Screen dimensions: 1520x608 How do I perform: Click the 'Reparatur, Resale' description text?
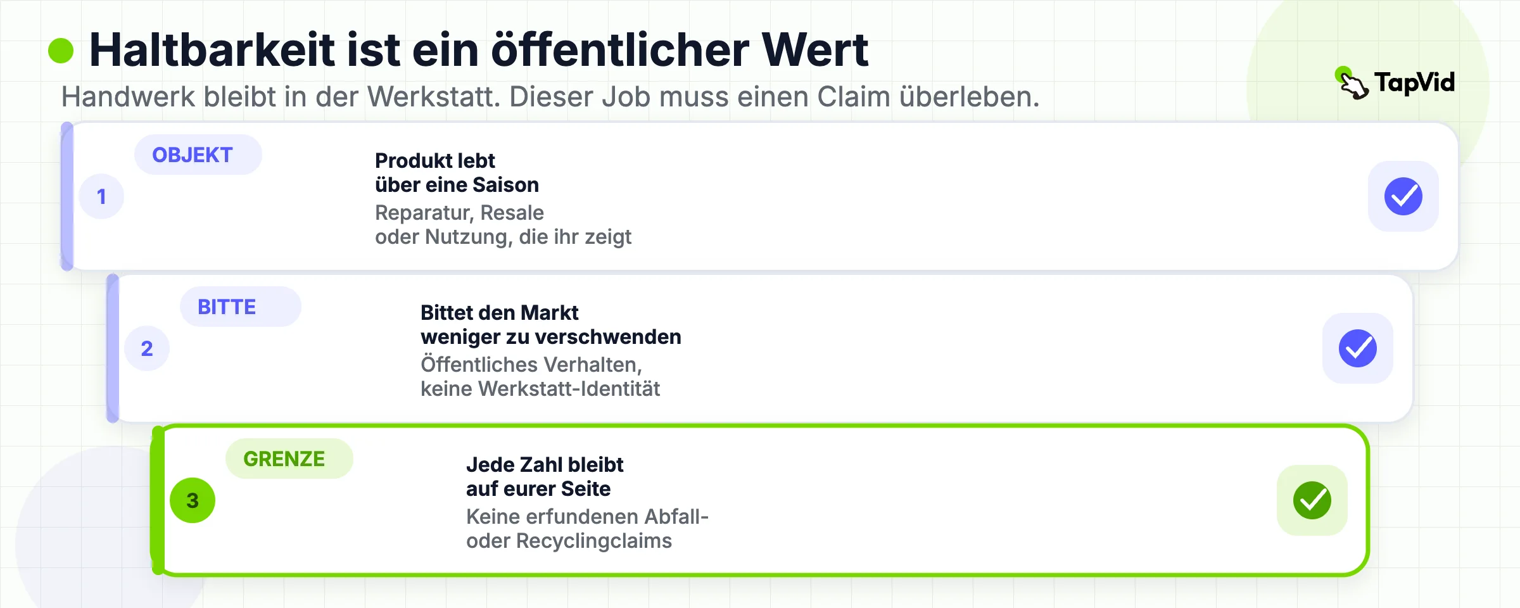pos(459,213)
